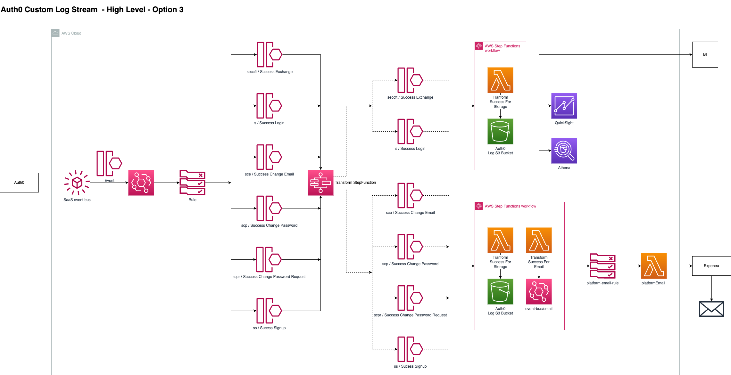Click the Exponea box

(x=711, y=266)
